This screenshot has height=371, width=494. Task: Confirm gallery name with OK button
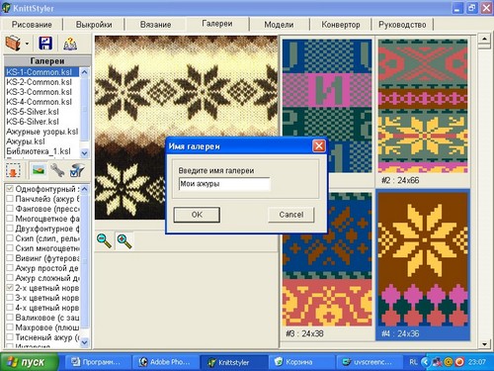(x=197, y=215)
